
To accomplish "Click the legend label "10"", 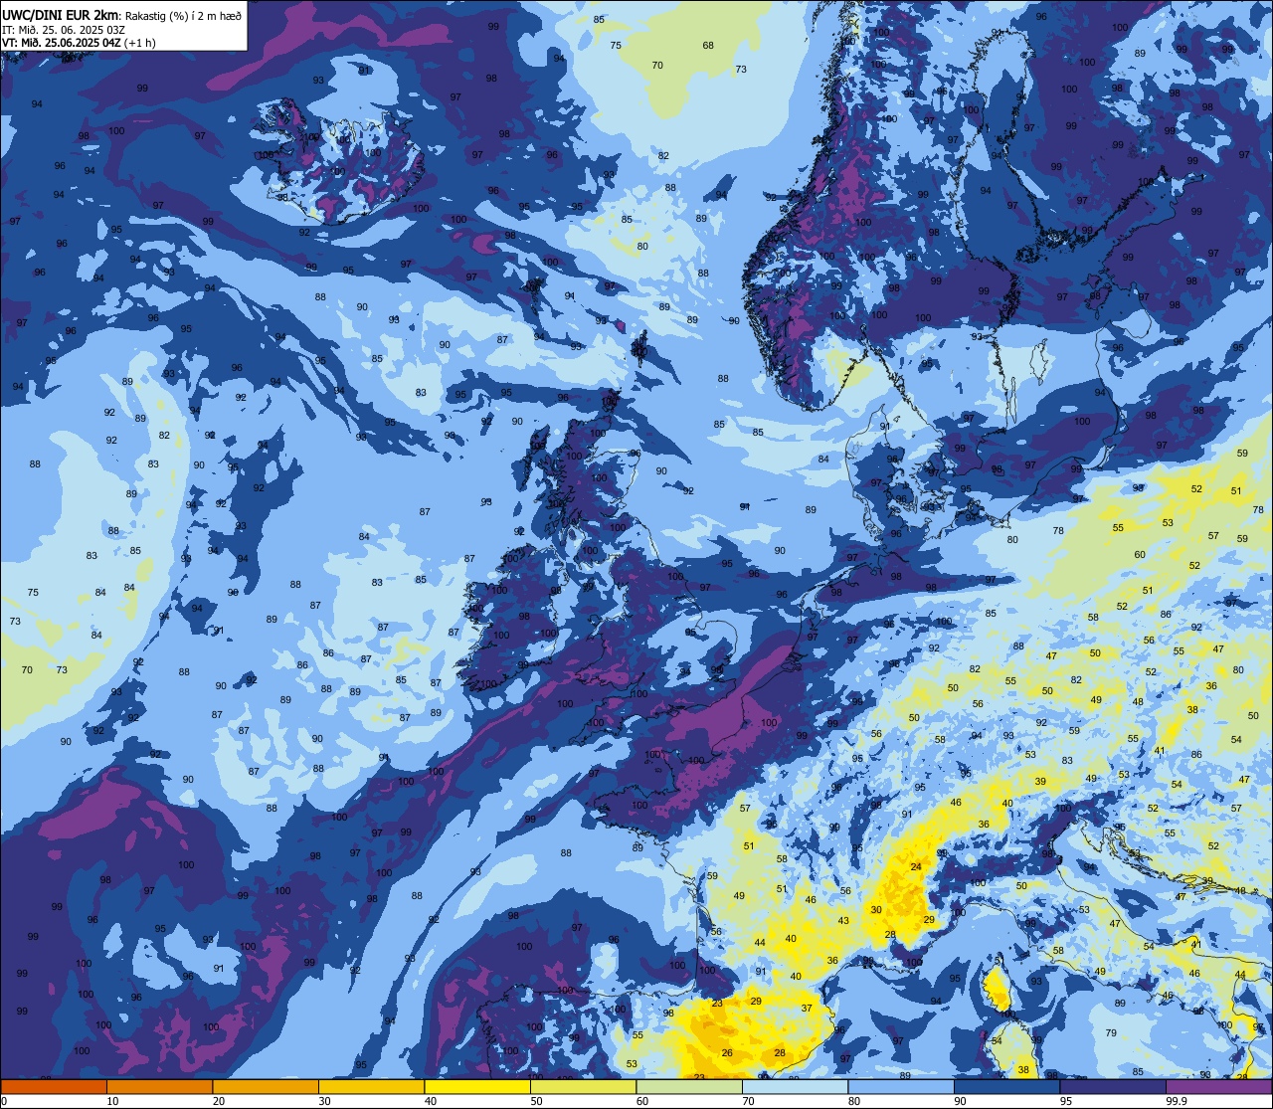I will point(112,1101).
